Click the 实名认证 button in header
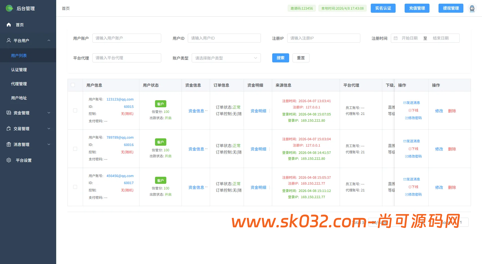The image size is (482, 264). (383, 8)
